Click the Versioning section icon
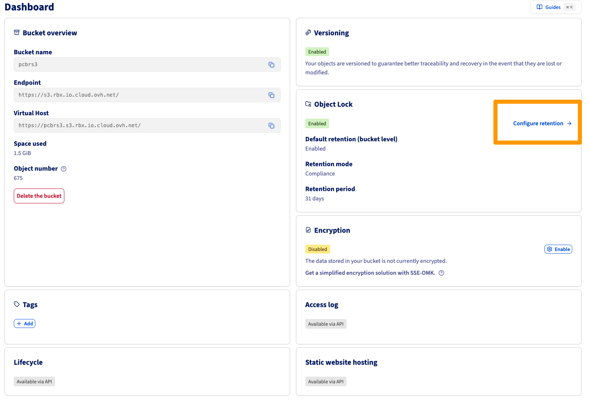The height and width of the screenshot is (409, 589). click(308, 33)
